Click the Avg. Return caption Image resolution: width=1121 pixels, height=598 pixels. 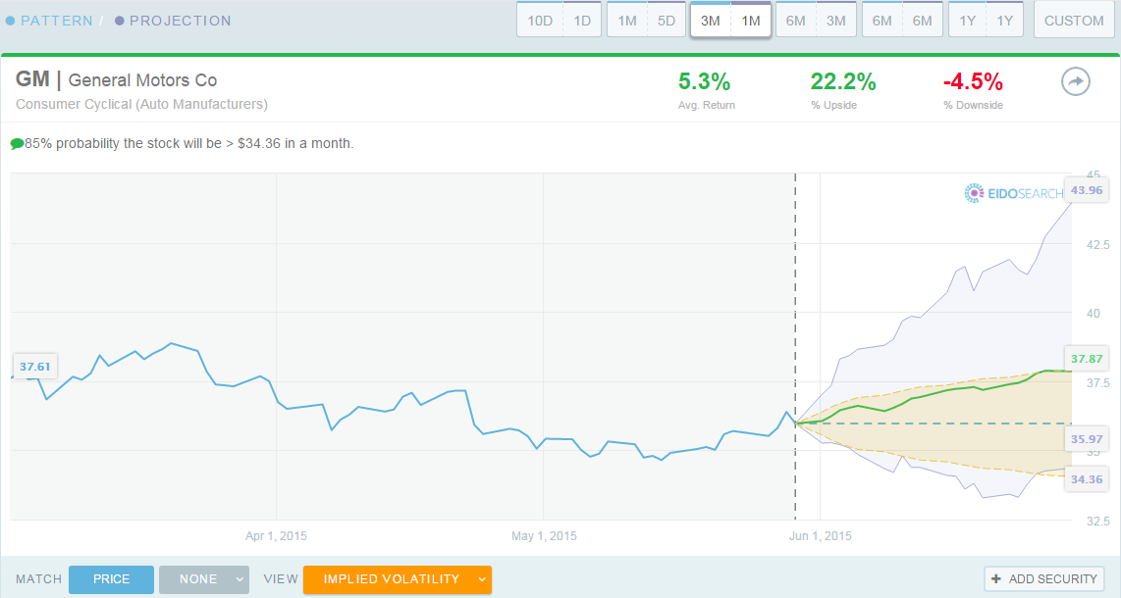tap(707, 105)
